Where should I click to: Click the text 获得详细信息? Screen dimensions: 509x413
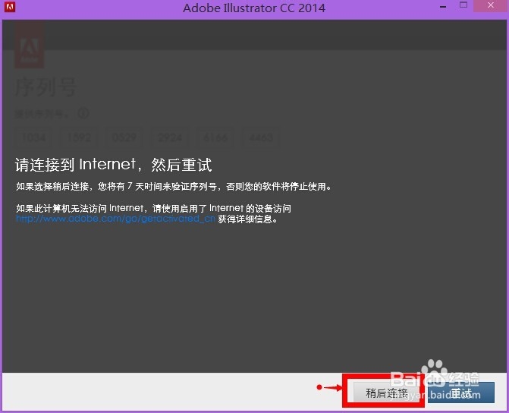(x=248, y=219)
